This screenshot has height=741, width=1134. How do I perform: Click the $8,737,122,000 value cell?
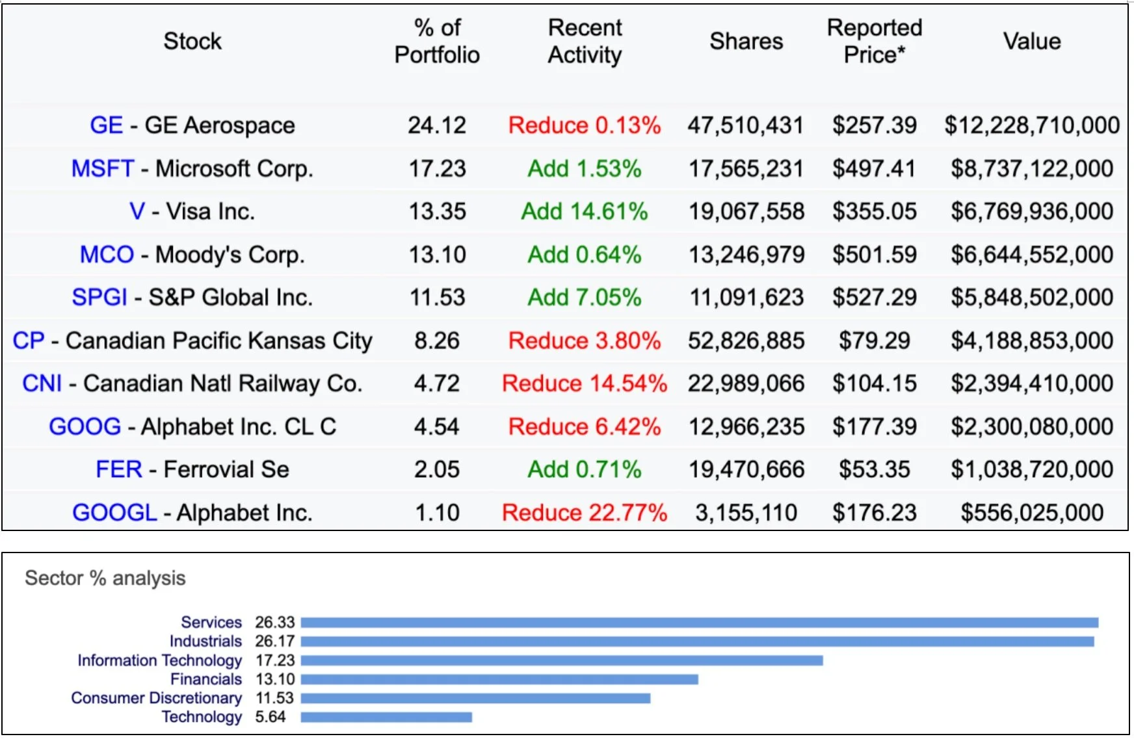pyautogui.click(x=1032, y=168)
